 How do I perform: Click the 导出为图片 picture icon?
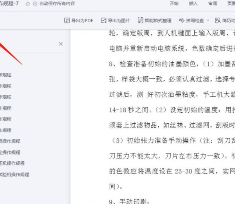103,20
